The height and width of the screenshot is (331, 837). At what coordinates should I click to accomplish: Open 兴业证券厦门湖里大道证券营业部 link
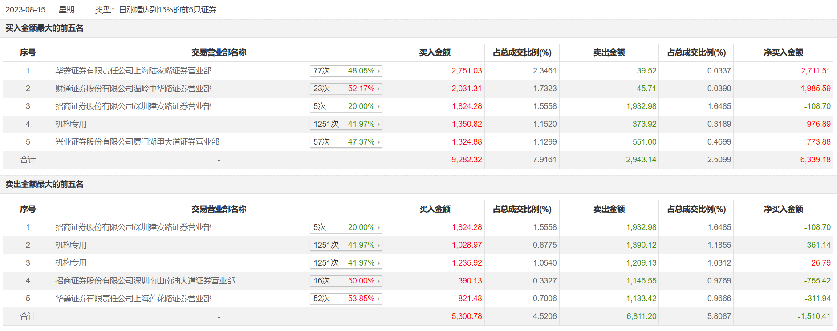point(137,142)
